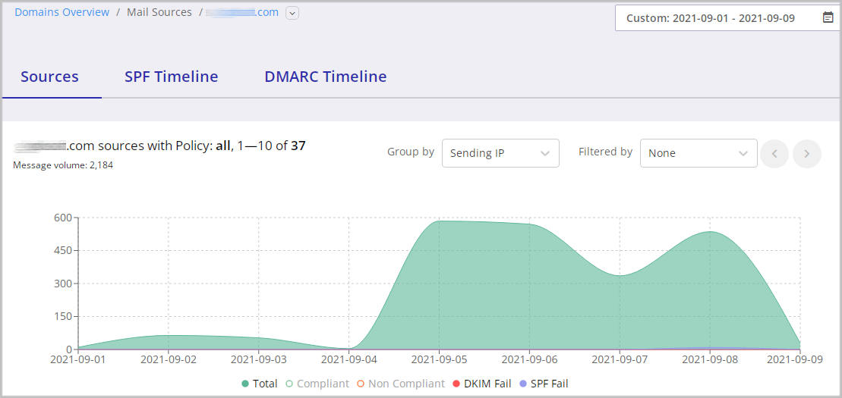Open the calendar icon in date range field
The image size is (842, 398).
pos(828,18)
